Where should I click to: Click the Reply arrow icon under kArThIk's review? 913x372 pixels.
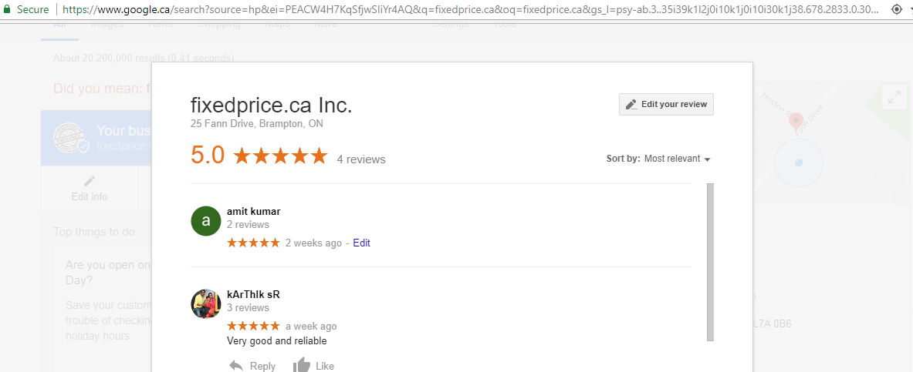pos(237,365)
